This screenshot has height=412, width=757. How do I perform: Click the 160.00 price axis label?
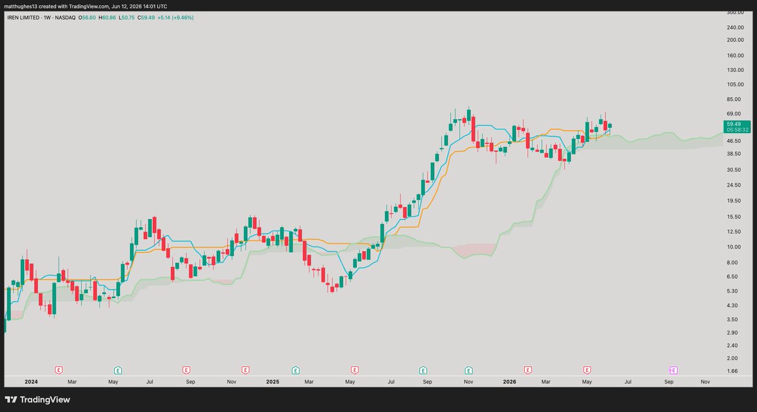[735, 55]
